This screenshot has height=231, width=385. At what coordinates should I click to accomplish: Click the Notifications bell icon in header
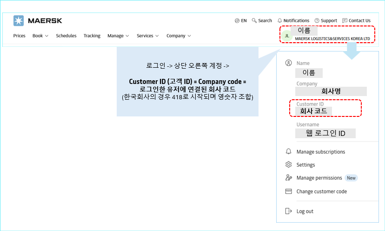pos(280,20)
